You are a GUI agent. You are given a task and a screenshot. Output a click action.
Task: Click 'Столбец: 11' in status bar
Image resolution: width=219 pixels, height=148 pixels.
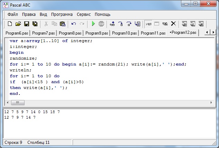coord(38,142)
